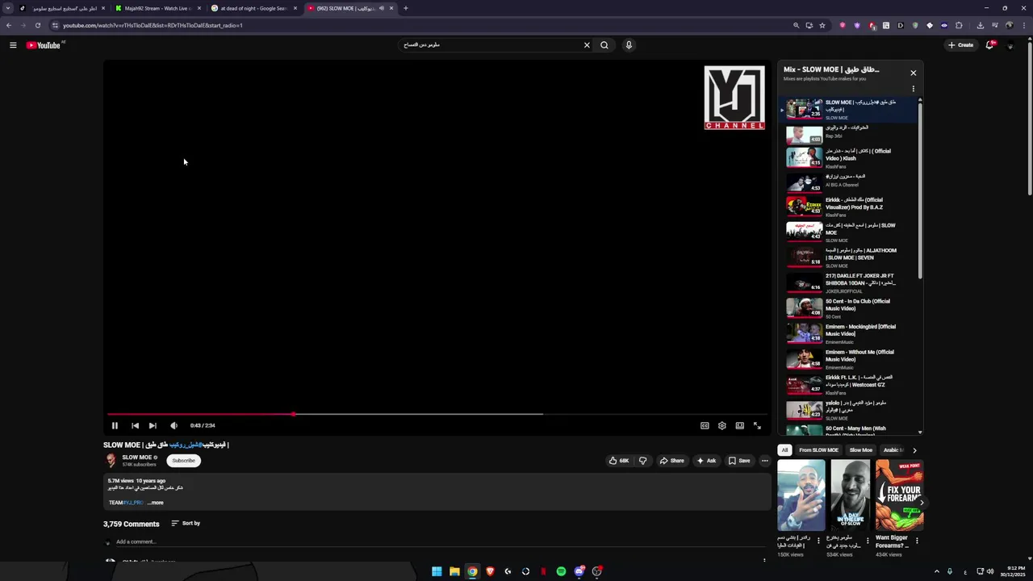Open SLOW MOE channel avatar

click(111, 461)
